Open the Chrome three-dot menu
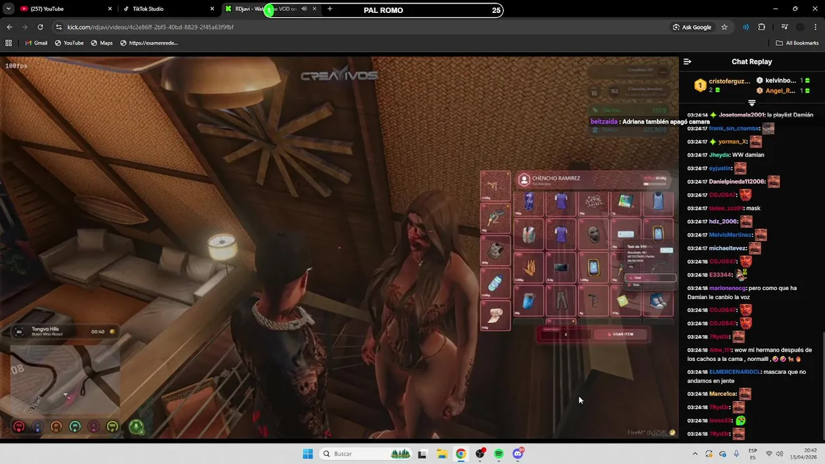Image resolution: width=825 pixels, height=464 pixels. [815, 27]
